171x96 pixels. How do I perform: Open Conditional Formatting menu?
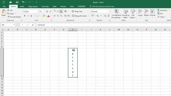click(x=116, y=14)
